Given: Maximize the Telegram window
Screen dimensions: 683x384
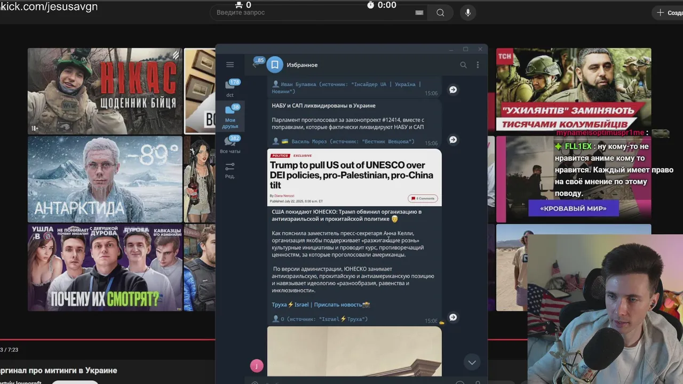Looking at the screenshot, I should [465, 49].
